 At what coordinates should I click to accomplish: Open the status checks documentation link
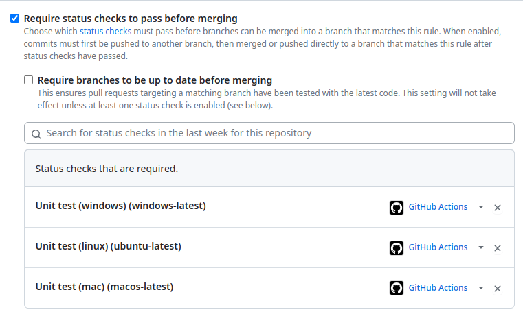(x=105, y=32)
